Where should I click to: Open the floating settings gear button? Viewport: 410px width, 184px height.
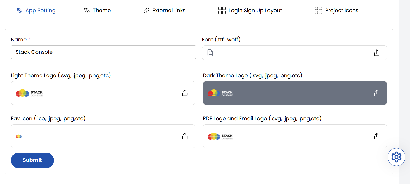point(396,157)
